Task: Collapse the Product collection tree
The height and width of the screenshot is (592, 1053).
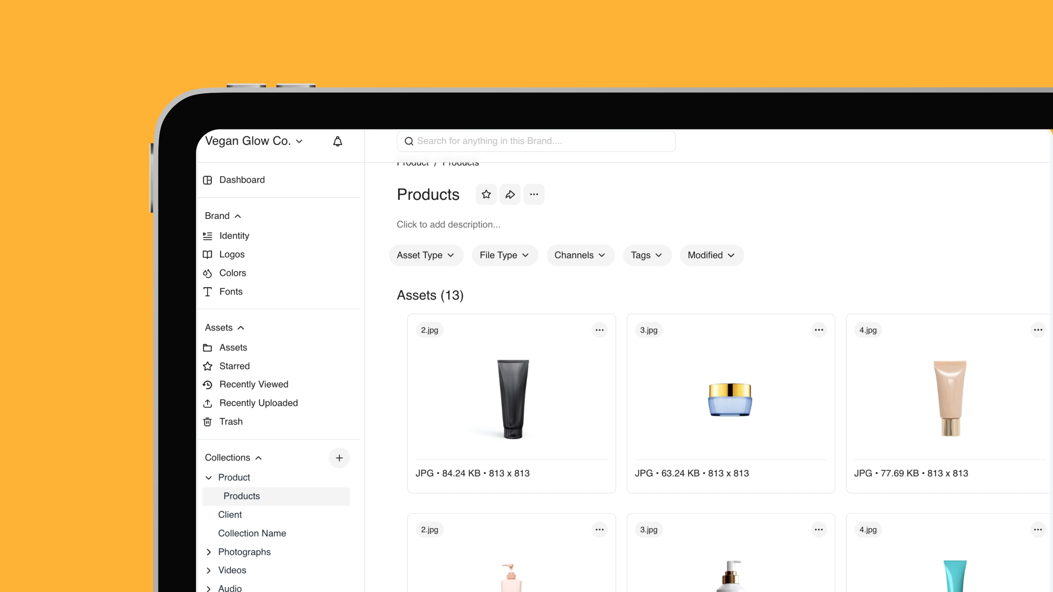Action: pos(208,478)
